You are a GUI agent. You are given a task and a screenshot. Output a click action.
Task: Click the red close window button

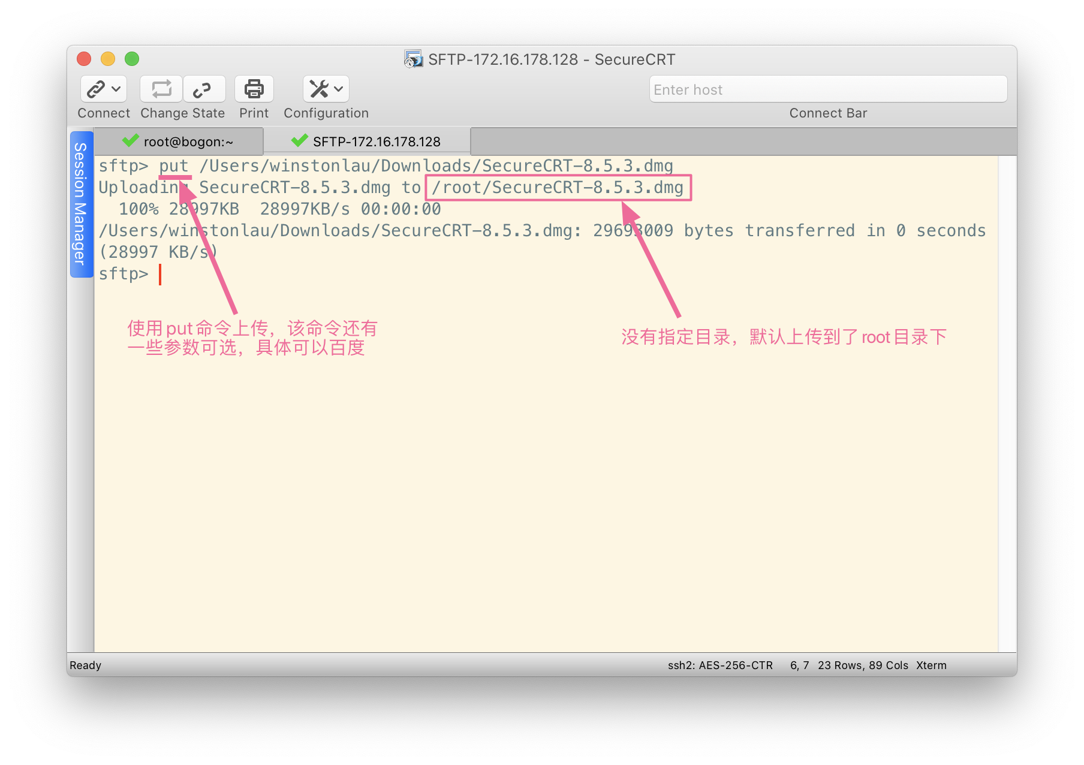point(84,59)
